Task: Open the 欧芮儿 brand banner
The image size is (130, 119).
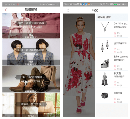Action: [x=31, y=105]
